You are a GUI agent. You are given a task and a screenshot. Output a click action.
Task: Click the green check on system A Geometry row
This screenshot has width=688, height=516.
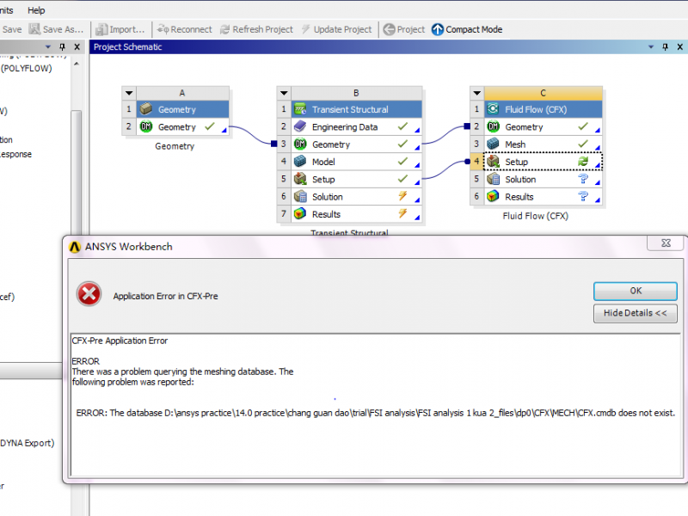coord(210,126)
